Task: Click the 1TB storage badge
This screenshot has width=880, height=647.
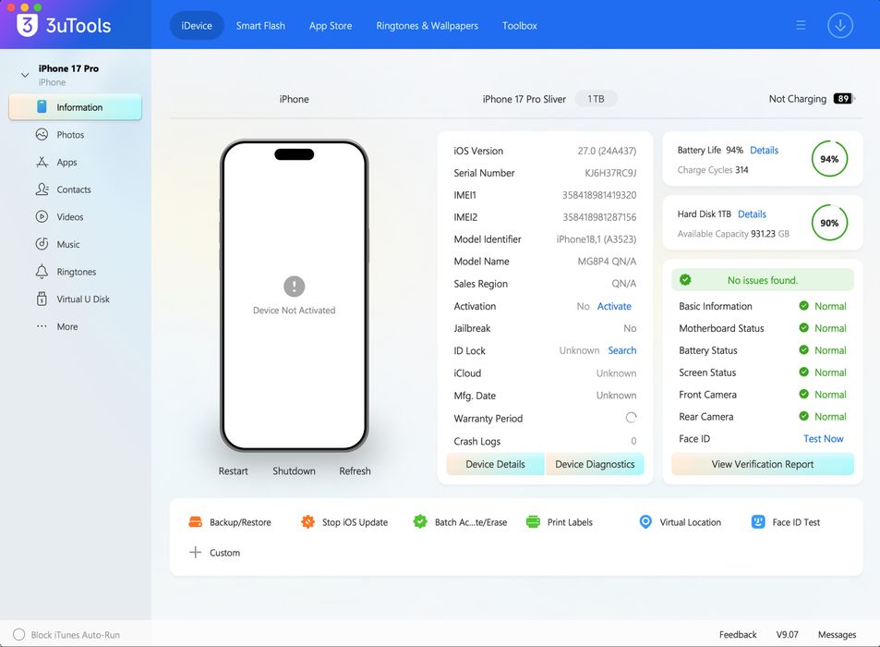Action: [596, 99]
